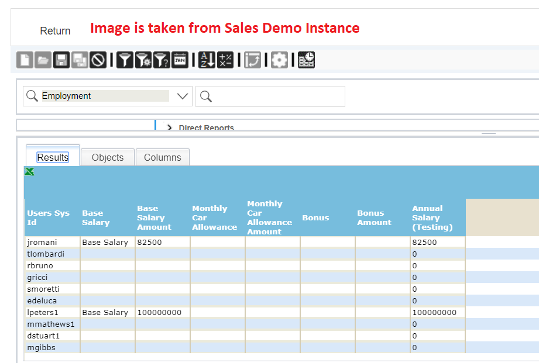Click lpeters1's Base Salary cell
The width and height of the screenshot is (539, 363).
[x=107, y=312]
